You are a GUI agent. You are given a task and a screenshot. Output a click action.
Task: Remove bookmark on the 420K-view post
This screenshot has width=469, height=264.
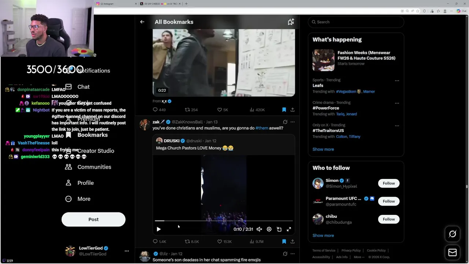(284, 110)
